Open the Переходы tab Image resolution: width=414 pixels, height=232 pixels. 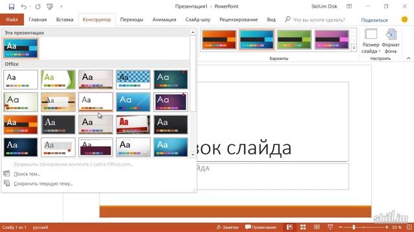click(131, 20)
